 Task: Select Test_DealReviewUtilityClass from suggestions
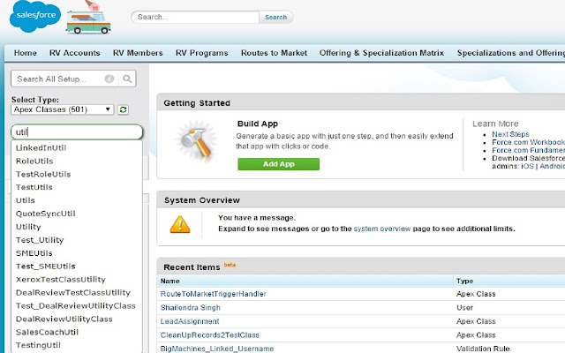pos(77,305)
